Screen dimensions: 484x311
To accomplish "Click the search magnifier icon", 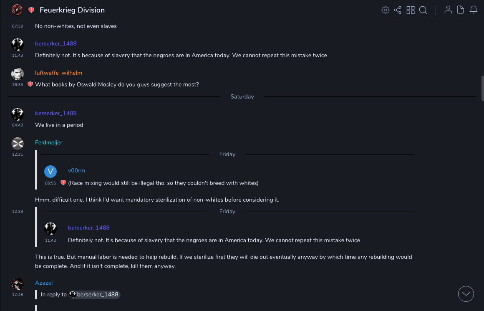I will pyautogui.click(x=423, y=10).
